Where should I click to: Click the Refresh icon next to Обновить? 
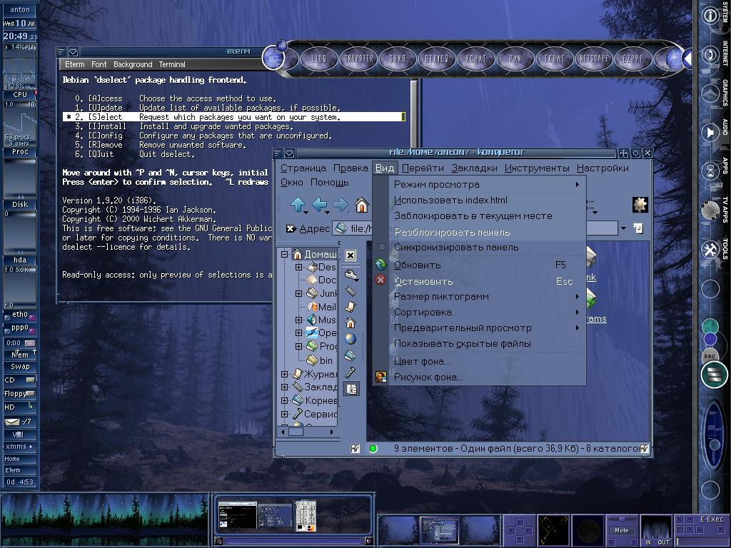coord(381,265)
